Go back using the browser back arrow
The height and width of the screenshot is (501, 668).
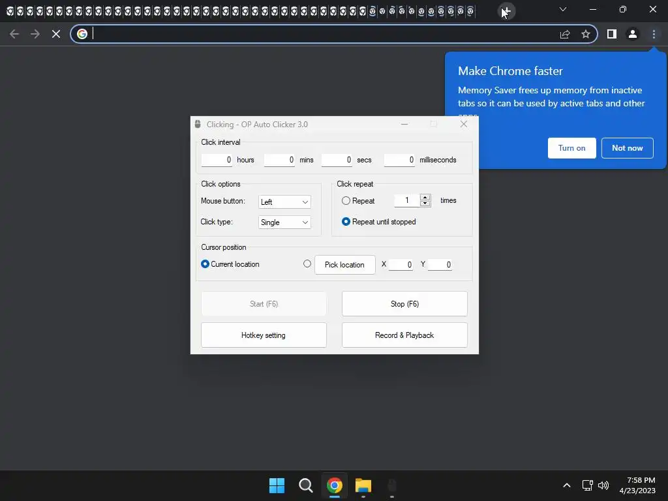[x=14, y=34]
